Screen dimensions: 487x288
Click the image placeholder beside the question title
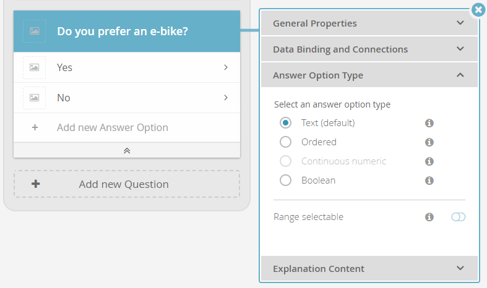[x=34, y=31]
